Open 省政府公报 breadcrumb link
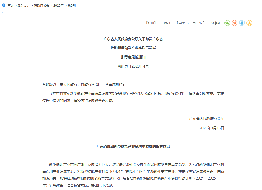Image resolution: width=262 pixels, height=190 pixels. click(x=42, y=5)
